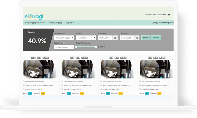Click the yellow Manual count badge under fourth image
The width and height of the screenshot is (197, 118).
[x=159, y=94]
